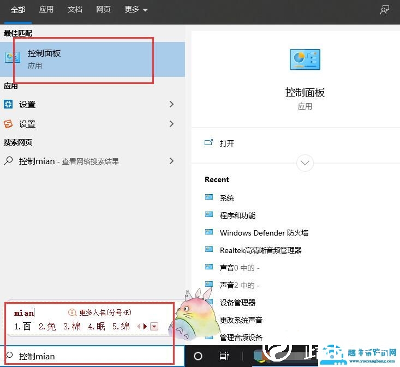This screenshot has width=400, height=367.
Task: Click the 控制面板 icon in best match
Action: (12, 57)
